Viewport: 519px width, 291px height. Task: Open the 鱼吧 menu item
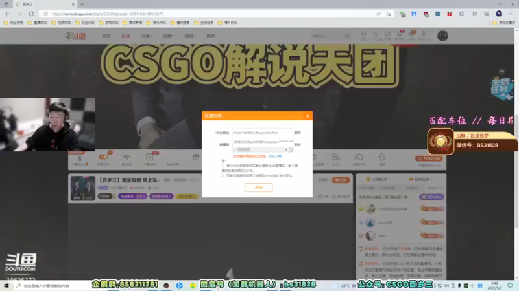point(211,36)
